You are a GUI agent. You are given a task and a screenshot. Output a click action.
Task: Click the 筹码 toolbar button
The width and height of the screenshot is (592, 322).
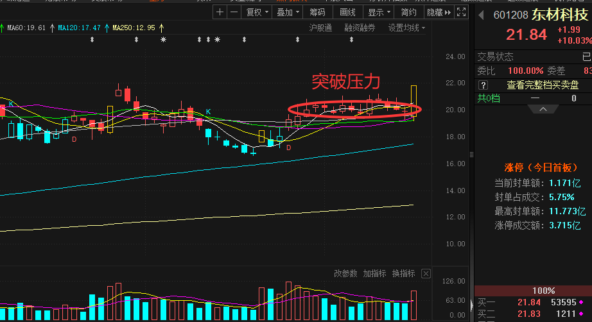click(318, 12)
